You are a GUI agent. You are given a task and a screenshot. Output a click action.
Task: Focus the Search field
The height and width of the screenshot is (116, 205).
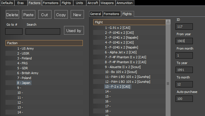pos(43,31)
